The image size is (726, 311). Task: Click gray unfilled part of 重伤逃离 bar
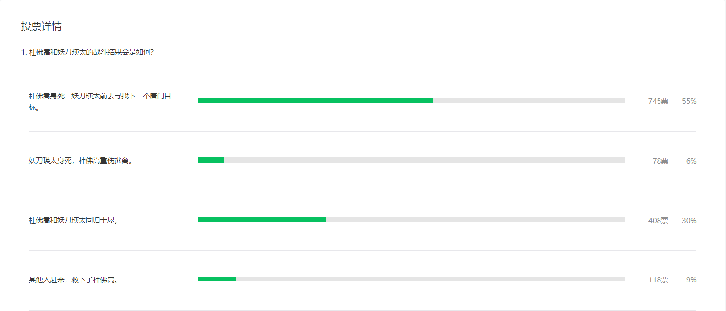point(424,160)
